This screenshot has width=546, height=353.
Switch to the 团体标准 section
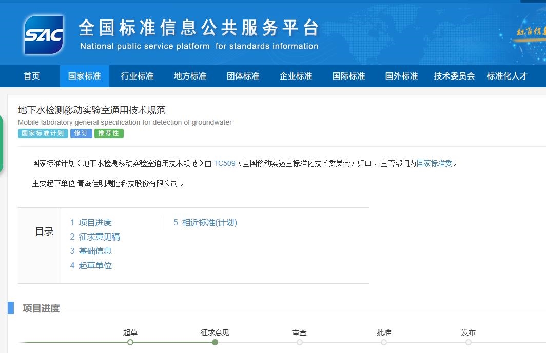243,76
